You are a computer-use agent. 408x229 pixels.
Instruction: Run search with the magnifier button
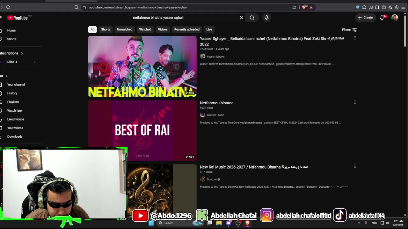[x=252, y=18]
